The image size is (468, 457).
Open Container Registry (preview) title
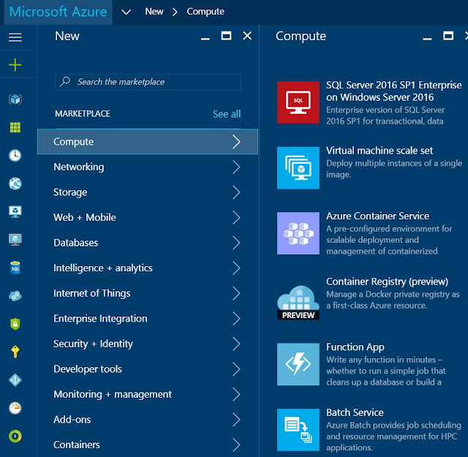tap(387, 282)
